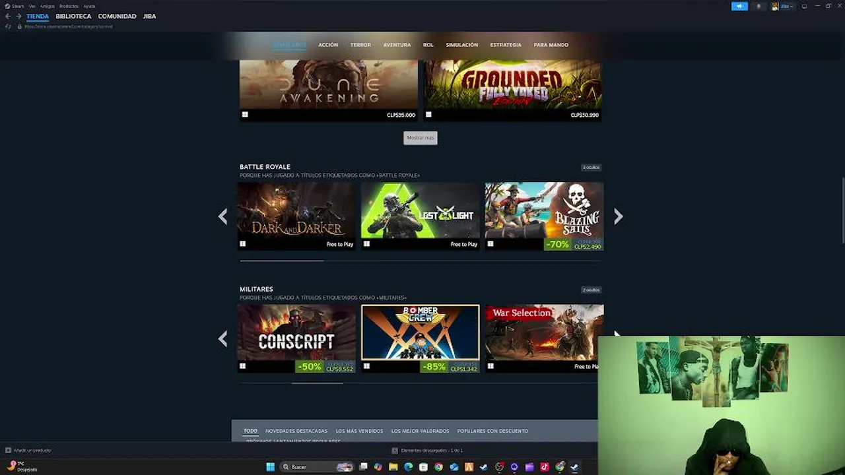The height and width of the screenshot is (475, 845).
Task: Select the PARA MANDO category tab
Action: pyautogui.click(x=551, y=45)
